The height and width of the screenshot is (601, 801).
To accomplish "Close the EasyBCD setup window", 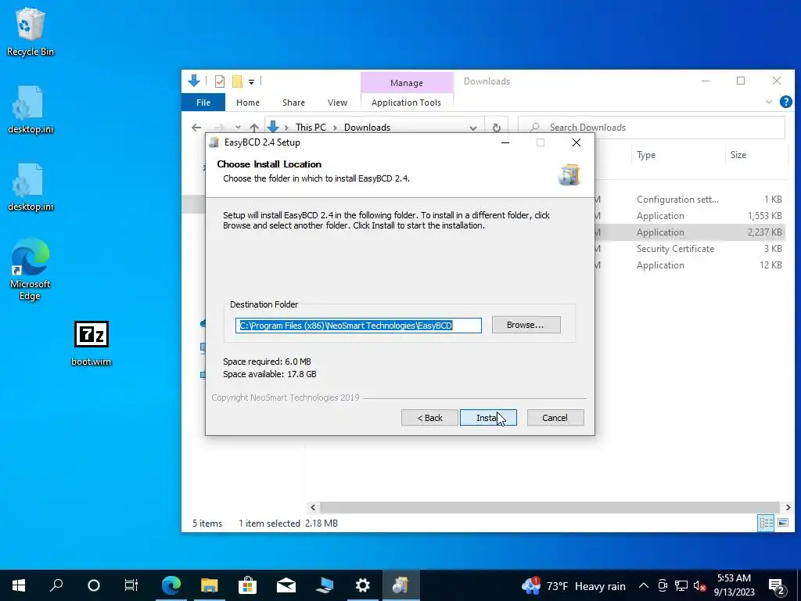I will [x=577, y=142].
